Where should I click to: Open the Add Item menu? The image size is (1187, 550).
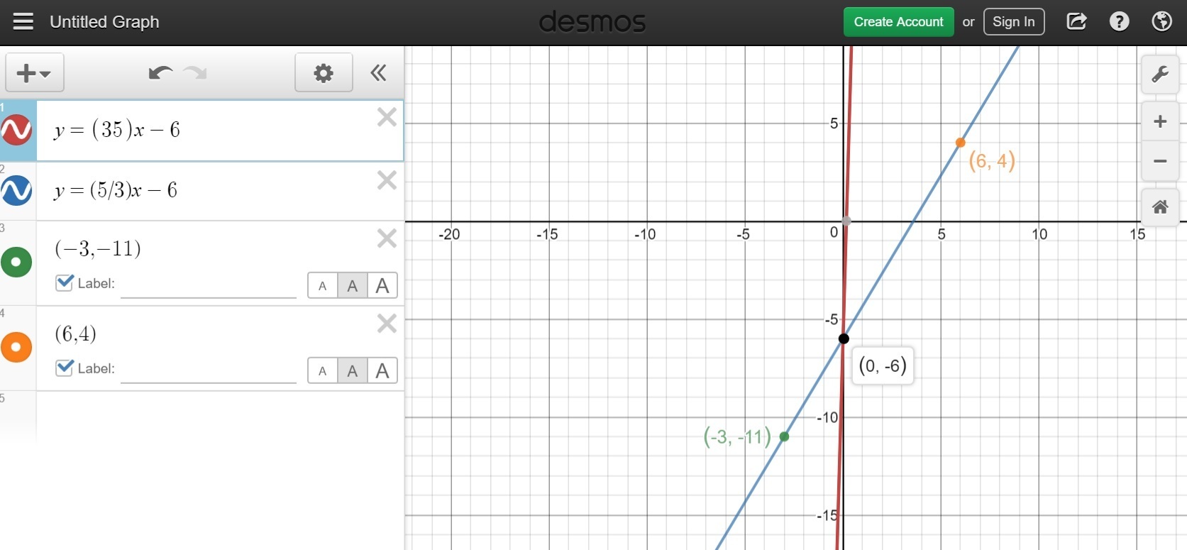(x=34, y=72)
